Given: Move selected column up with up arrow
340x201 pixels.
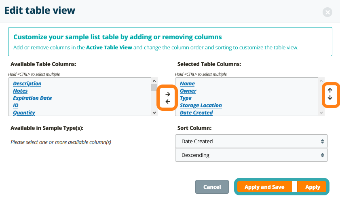Looking at the screenshot, I should tap(330, 91).
